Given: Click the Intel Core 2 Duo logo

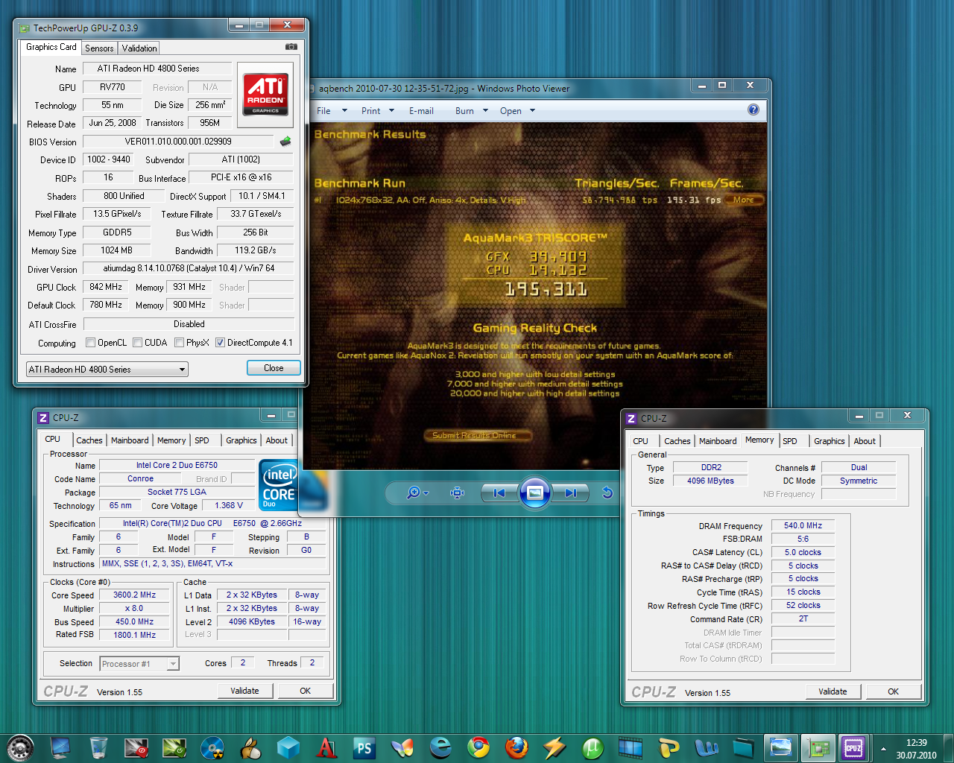Looking at the screenshot, I should [278, 485].
